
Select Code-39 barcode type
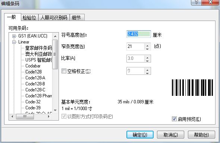(x=33, y=108)
